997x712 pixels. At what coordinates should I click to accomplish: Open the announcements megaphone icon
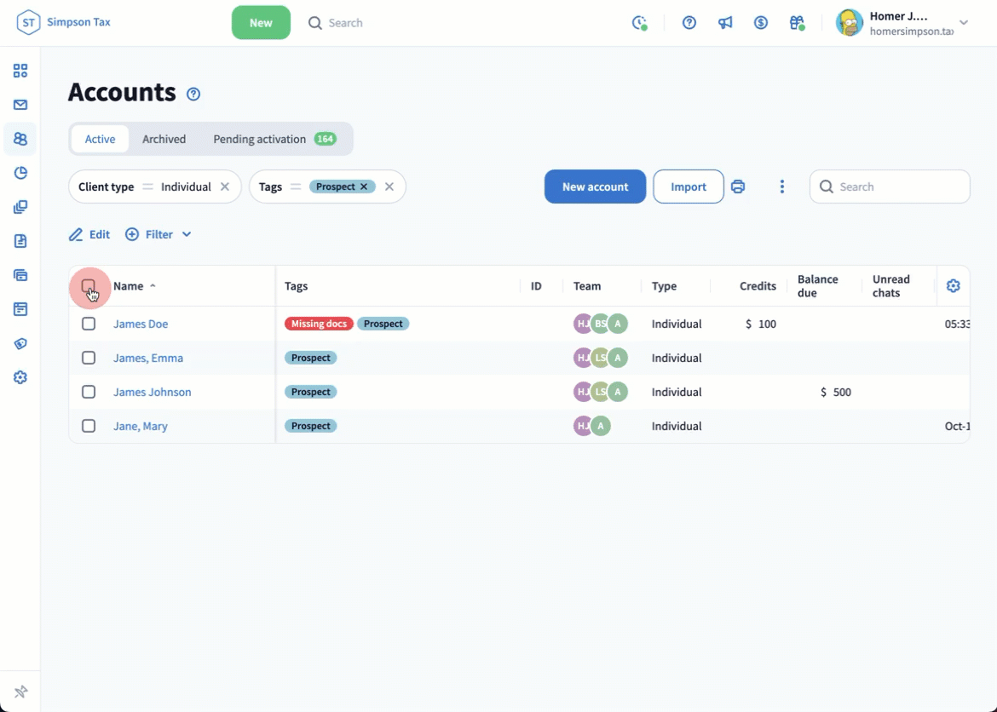click(725, 23)
